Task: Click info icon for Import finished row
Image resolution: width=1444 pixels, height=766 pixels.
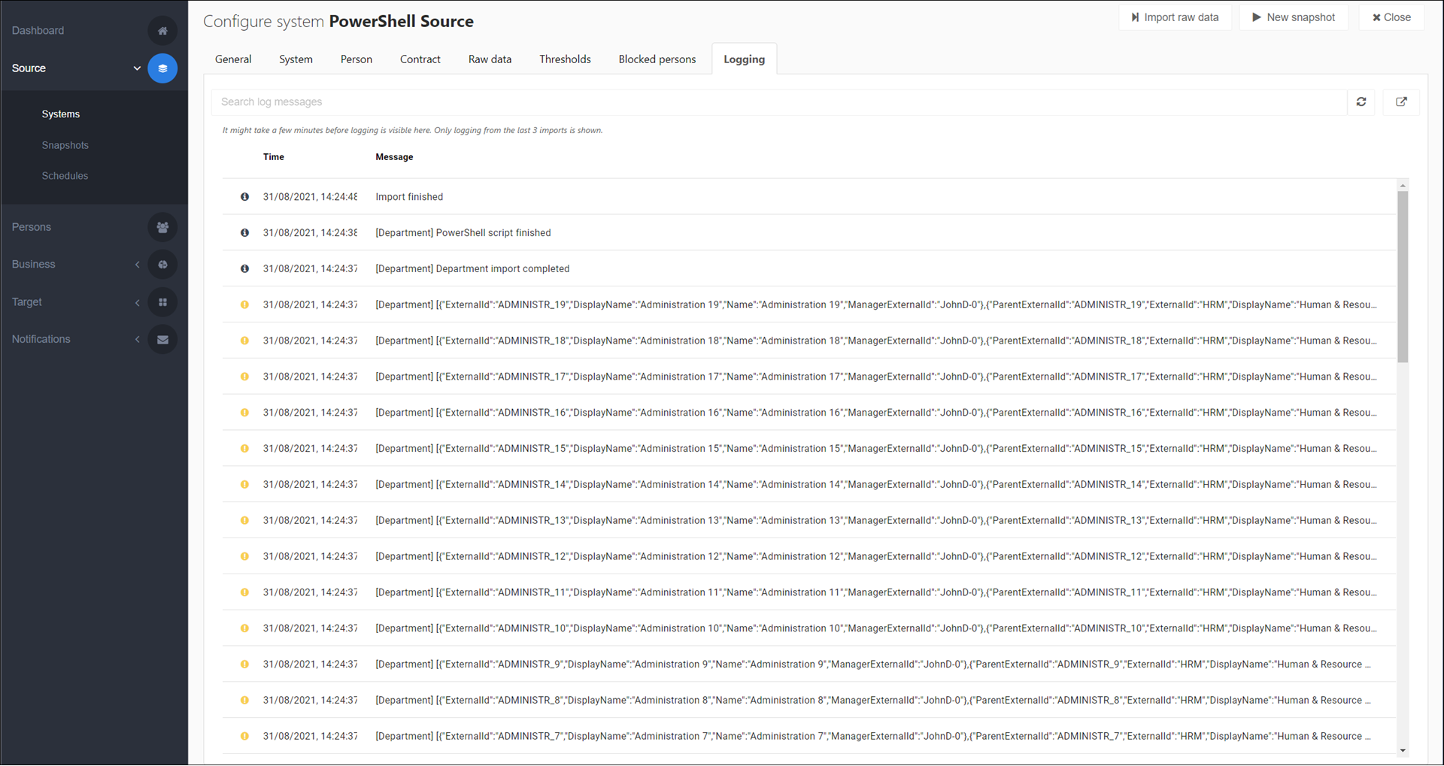Action: click(x=244, y=197)
